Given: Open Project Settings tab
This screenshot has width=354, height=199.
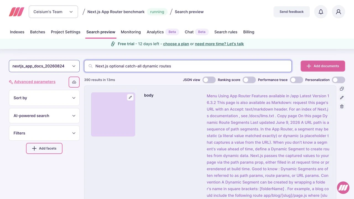Looking at the screenshot, I should point(66,32).
